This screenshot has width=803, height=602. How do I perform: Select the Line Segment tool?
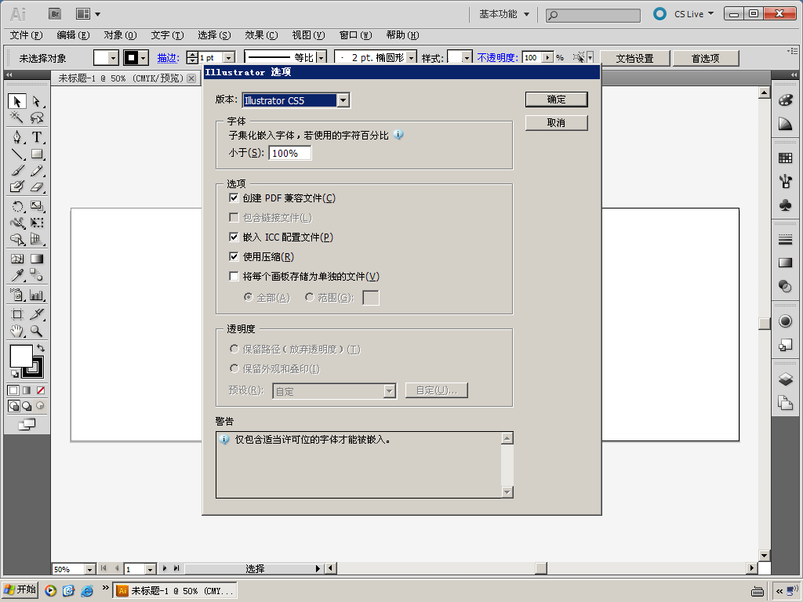(17, 154)
